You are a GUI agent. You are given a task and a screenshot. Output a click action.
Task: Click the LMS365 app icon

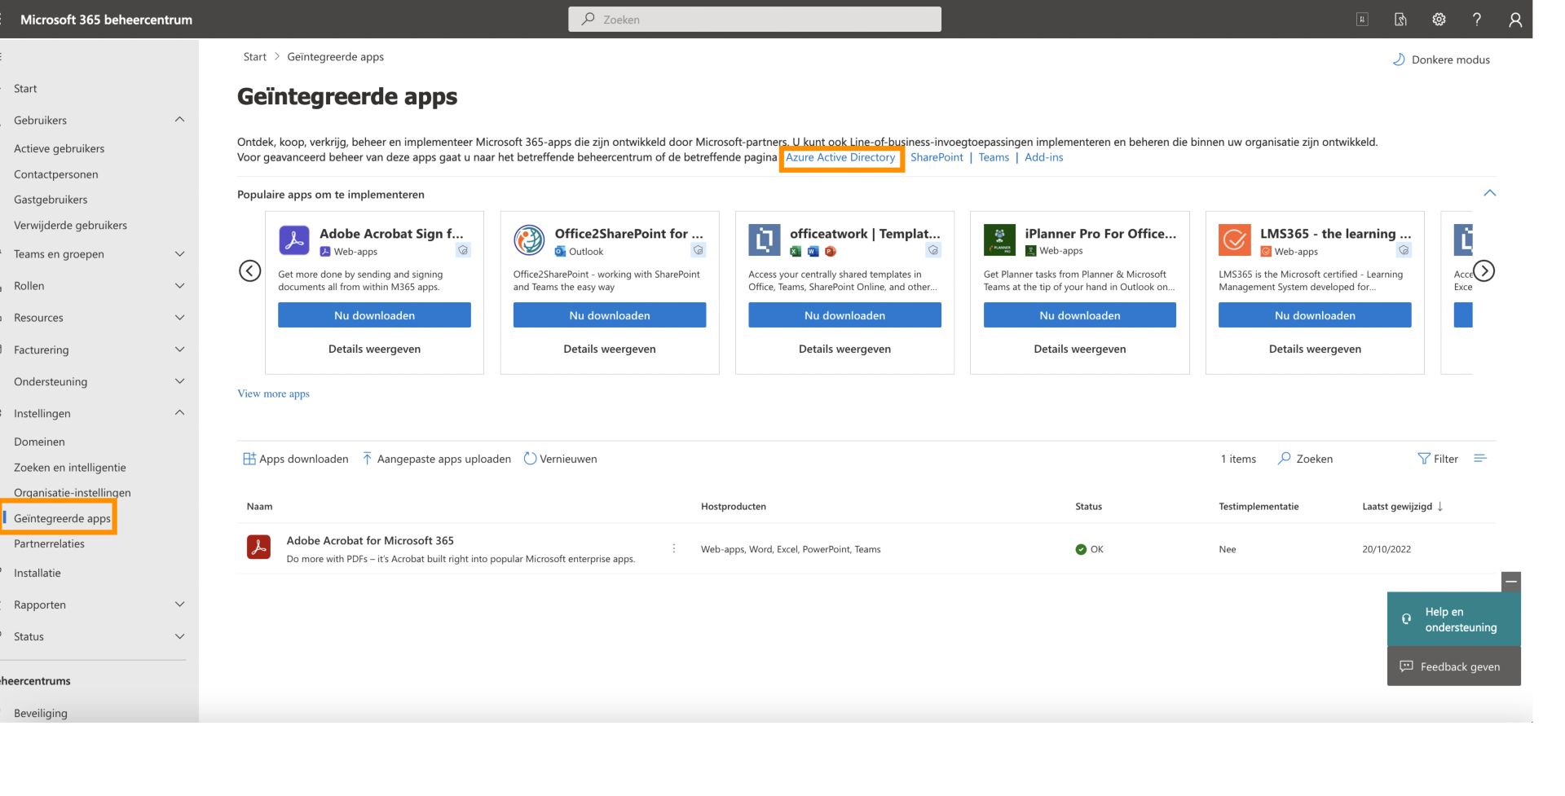coord(1234,240)
